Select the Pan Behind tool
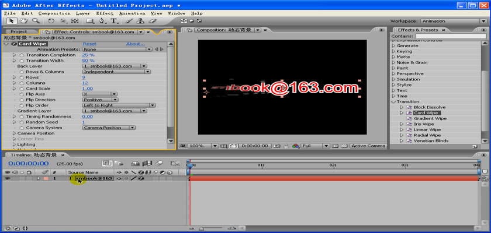 point(75,21)
